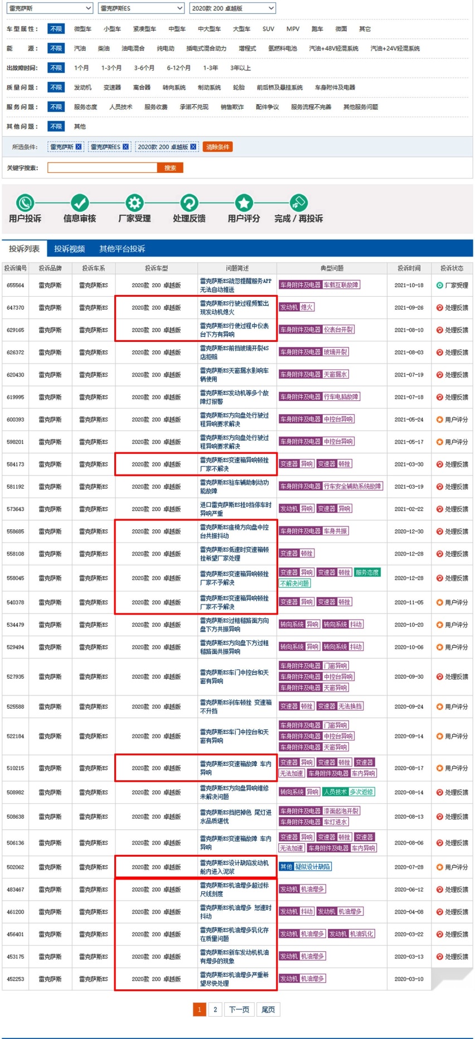
Task: Remove the 2020款 200 卓越版 condition via its X
Action: [193, 147]
